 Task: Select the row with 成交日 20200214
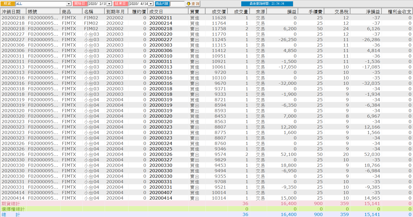tap(206, 23)
